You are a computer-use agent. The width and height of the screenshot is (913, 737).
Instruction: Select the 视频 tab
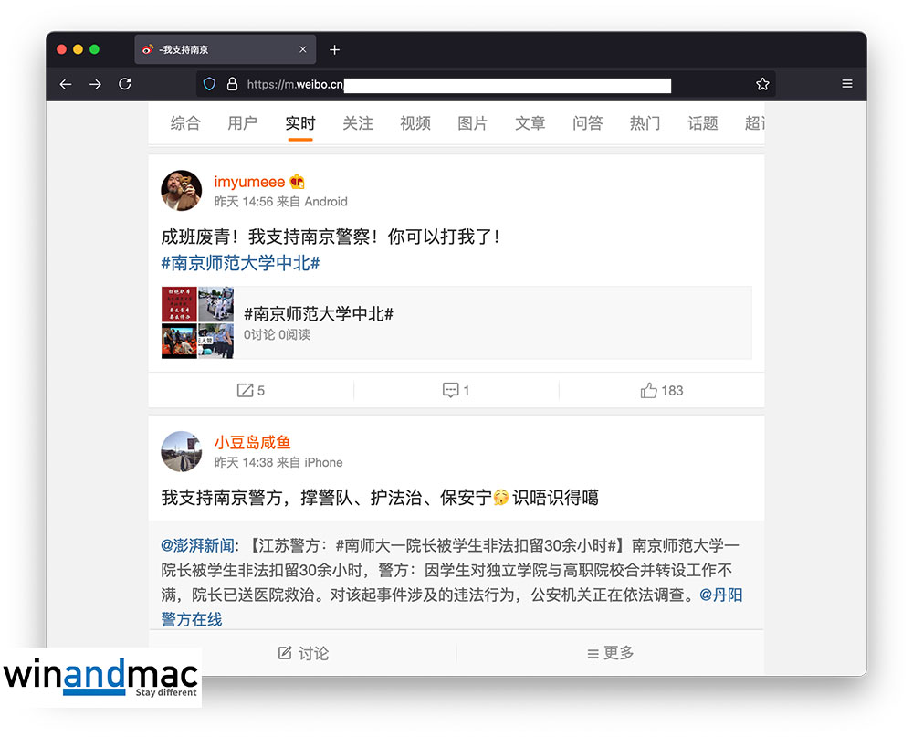[x=415, y=123]
